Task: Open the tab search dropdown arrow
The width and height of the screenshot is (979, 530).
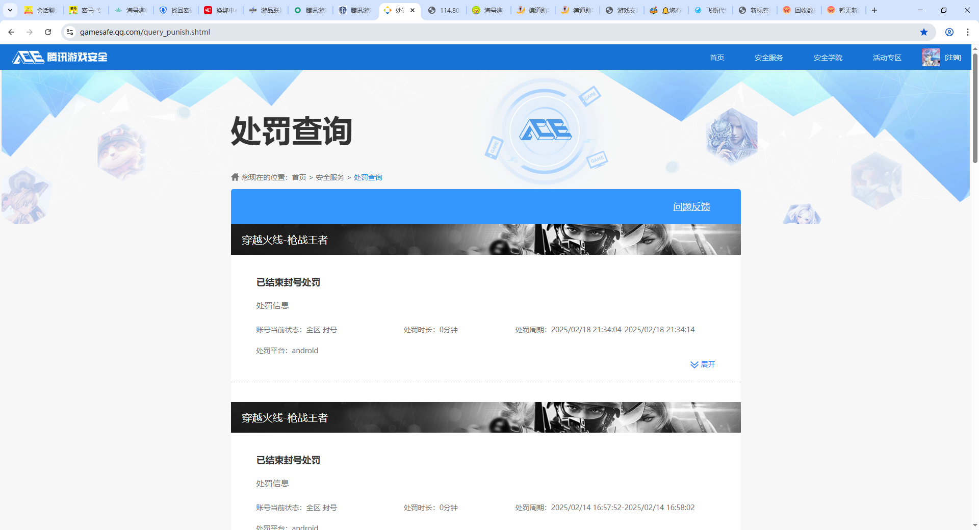Action: (x=10, y=10)
